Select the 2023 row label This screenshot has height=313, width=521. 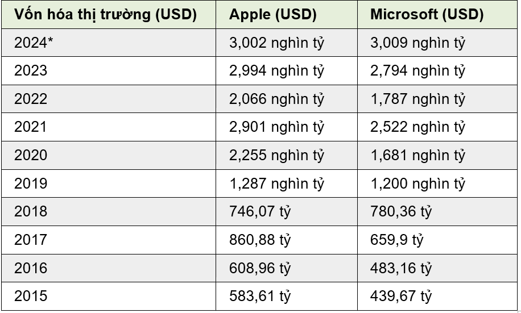pyautogui.click(x=31, y=71)
